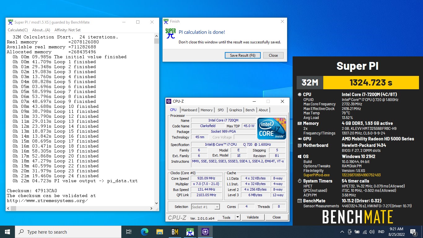
Task: Click the Package field Socket 989 rPGA
Action: (223, 131)
